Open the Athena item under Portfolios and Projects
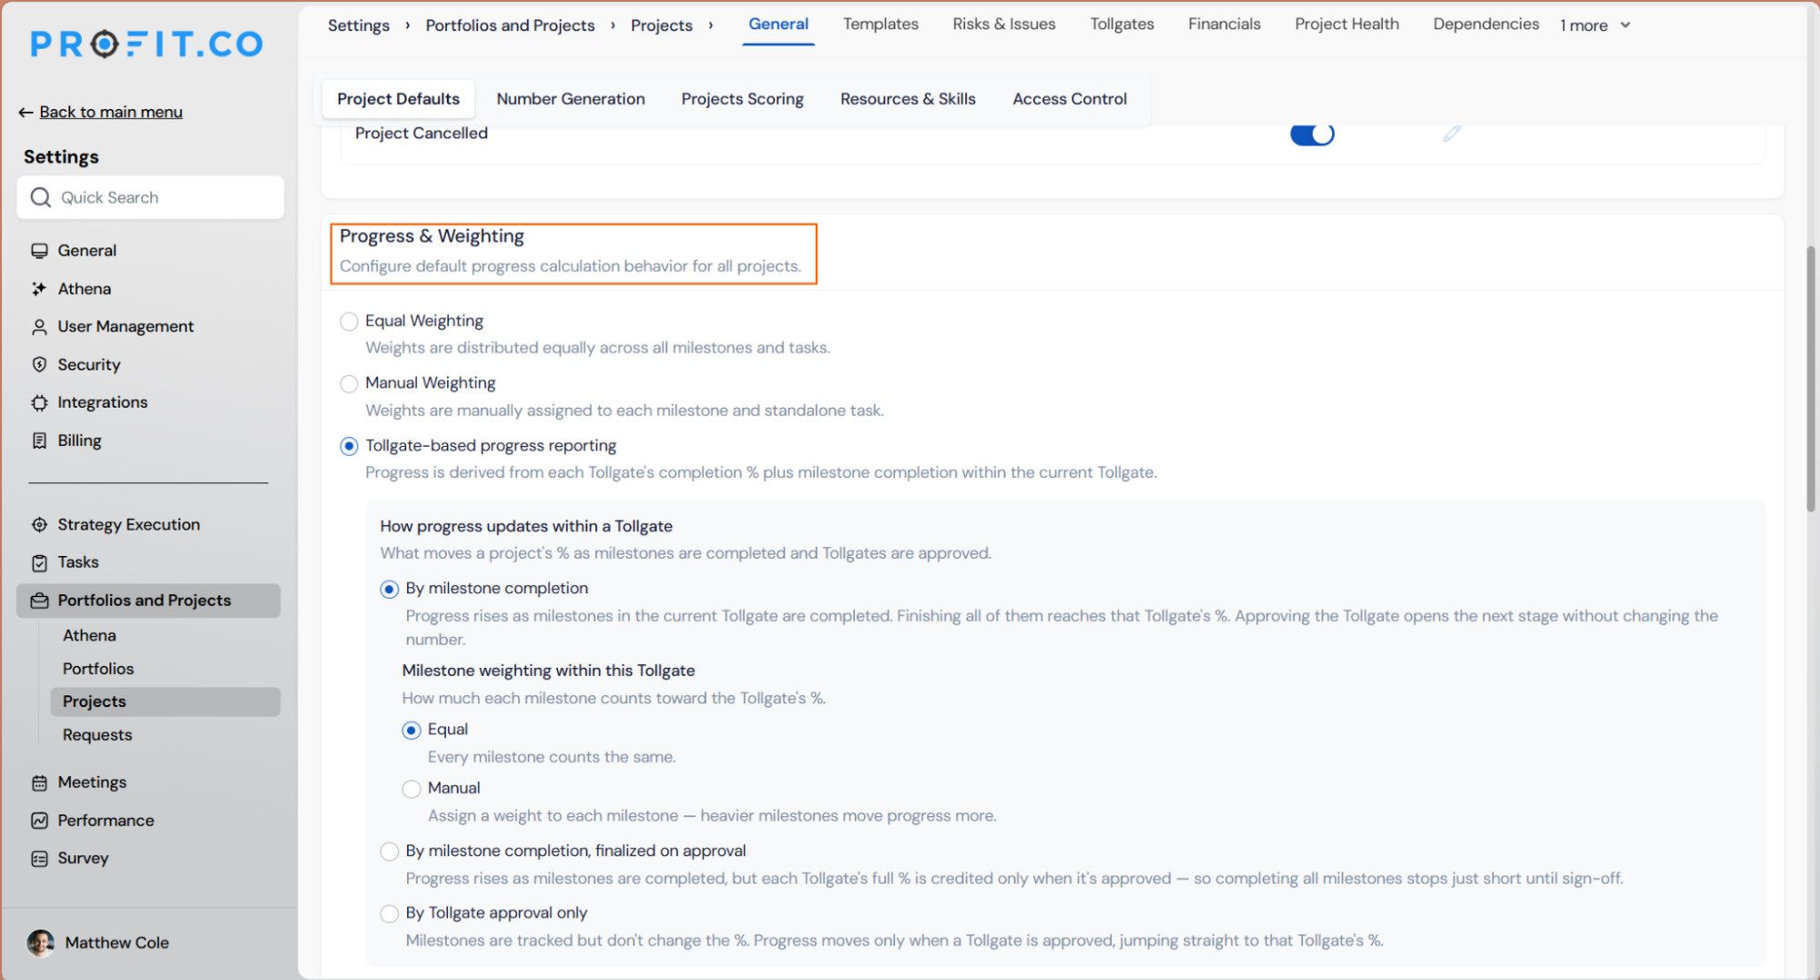The image size is (1820, 980). 89,636
